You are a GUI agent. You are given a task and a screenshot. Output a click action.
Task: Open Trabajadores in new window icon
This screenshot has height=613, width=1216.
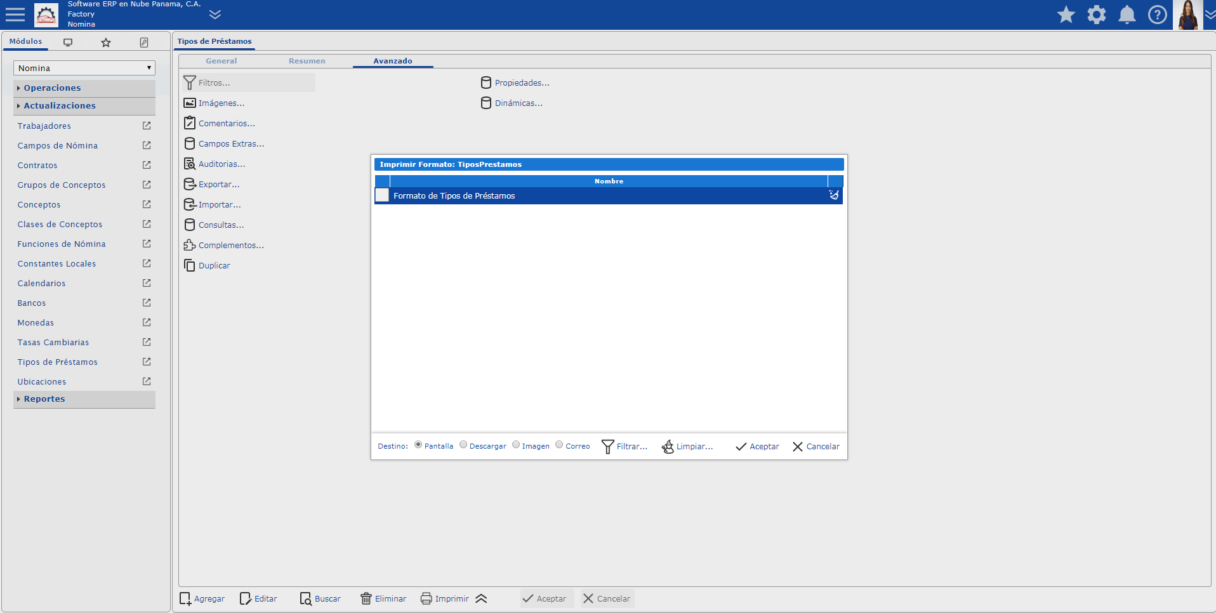tap(147, 126)
